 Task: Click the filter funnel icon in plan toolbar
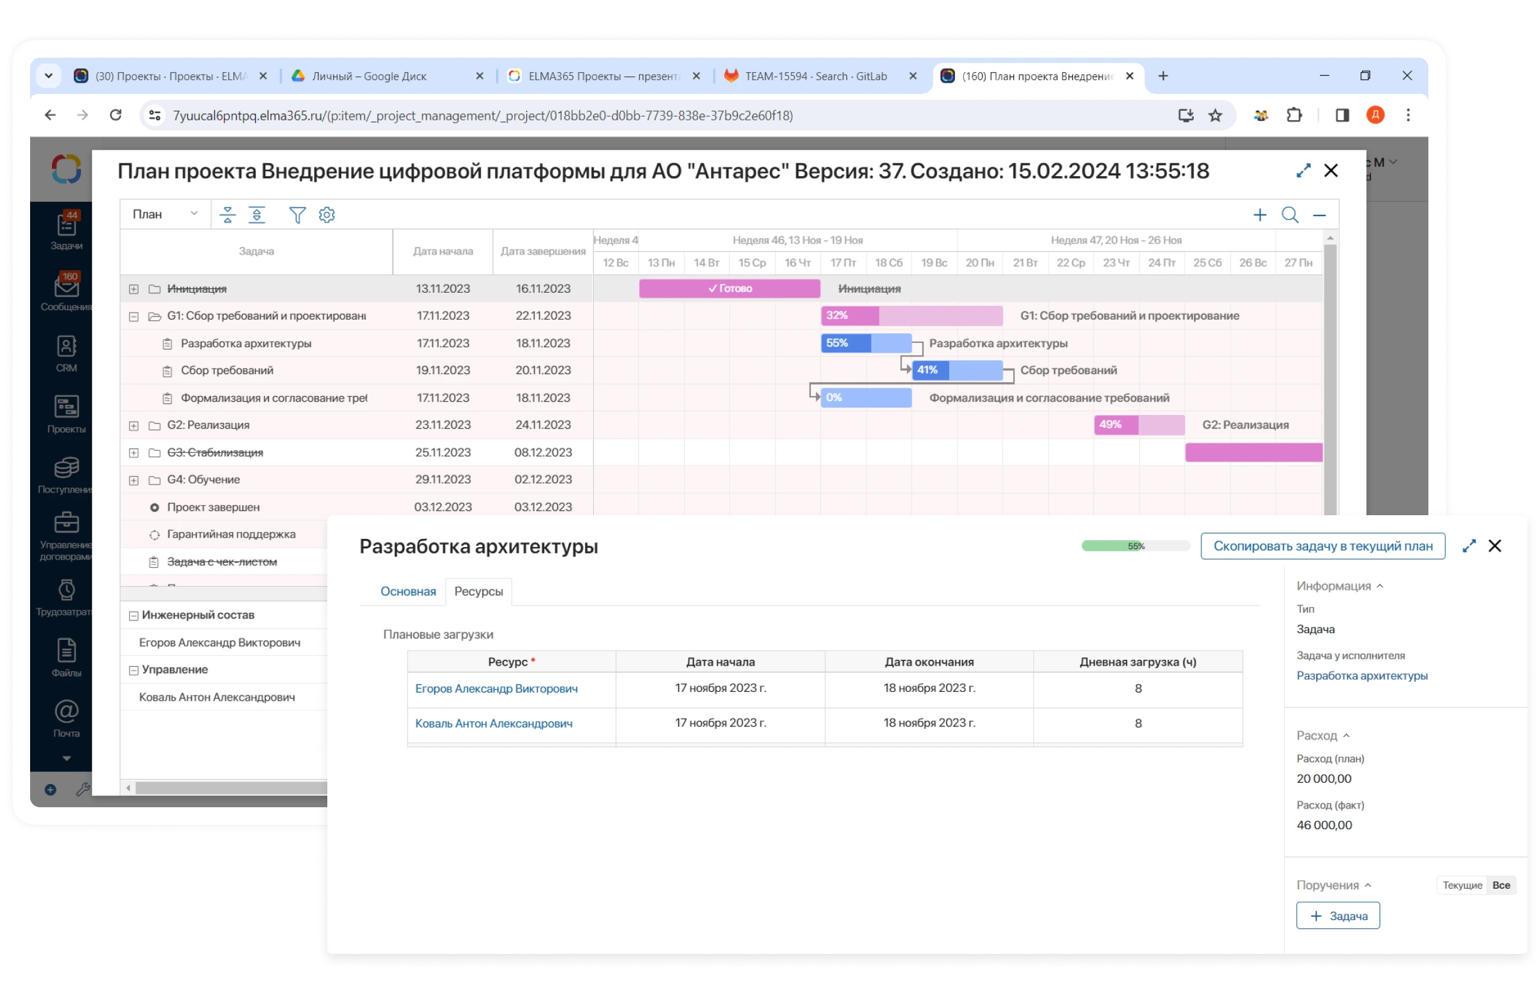point(297,215)
